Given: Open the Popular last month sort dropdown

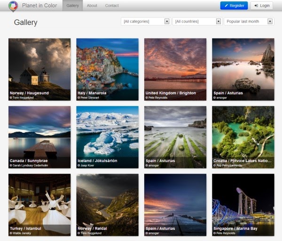Looking at the screenshot, I should coord(249,22).
